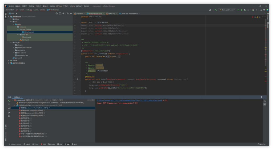Expand the external libraries node
Screen dimensions: 273x150
tap(9, 60)
